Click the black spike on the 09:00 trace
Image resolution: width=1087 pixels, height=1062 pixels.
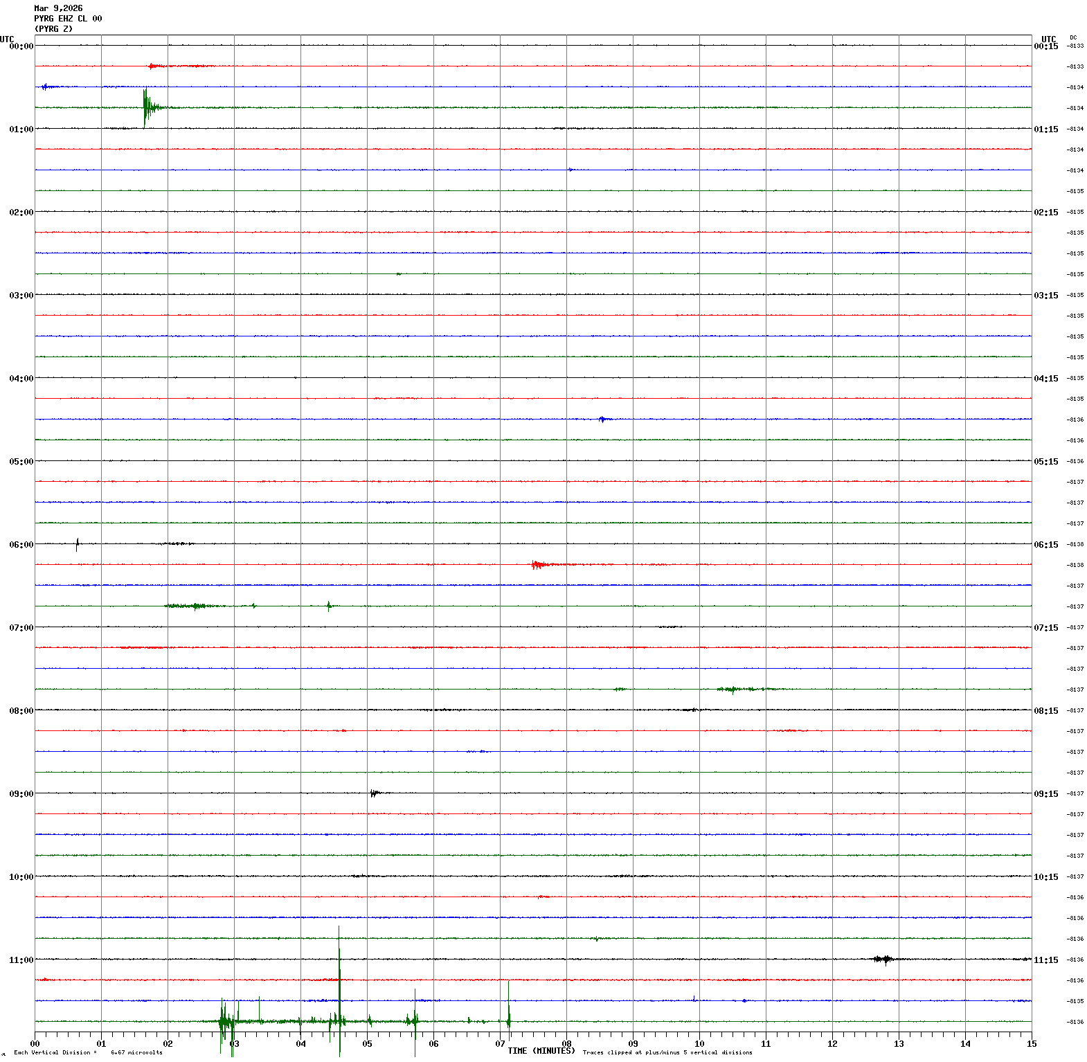[x=374, y=793]
